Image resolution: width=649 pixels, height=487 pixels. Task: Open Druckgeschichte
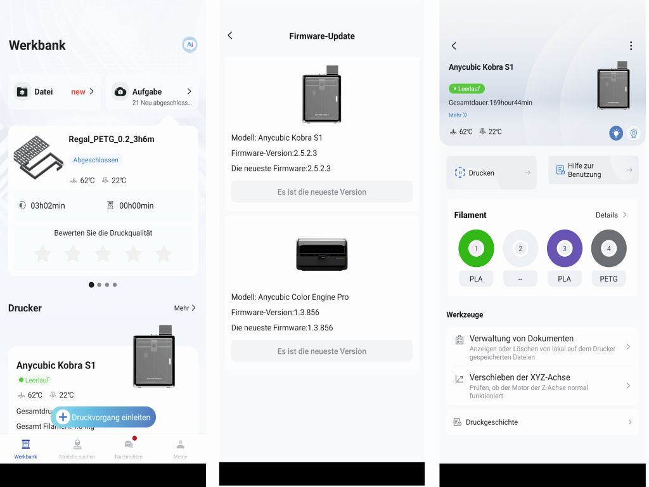pos(543,422)
